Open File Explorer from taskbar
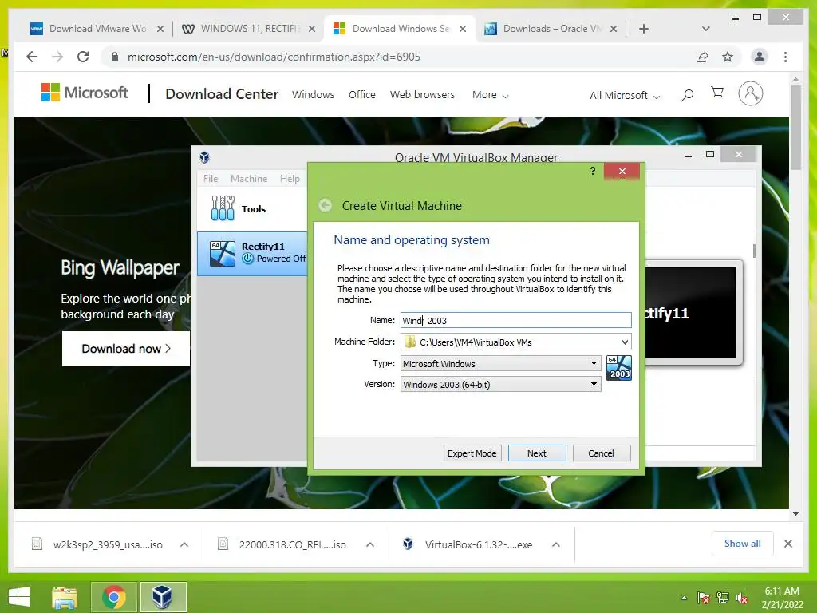 click(65, 597)
